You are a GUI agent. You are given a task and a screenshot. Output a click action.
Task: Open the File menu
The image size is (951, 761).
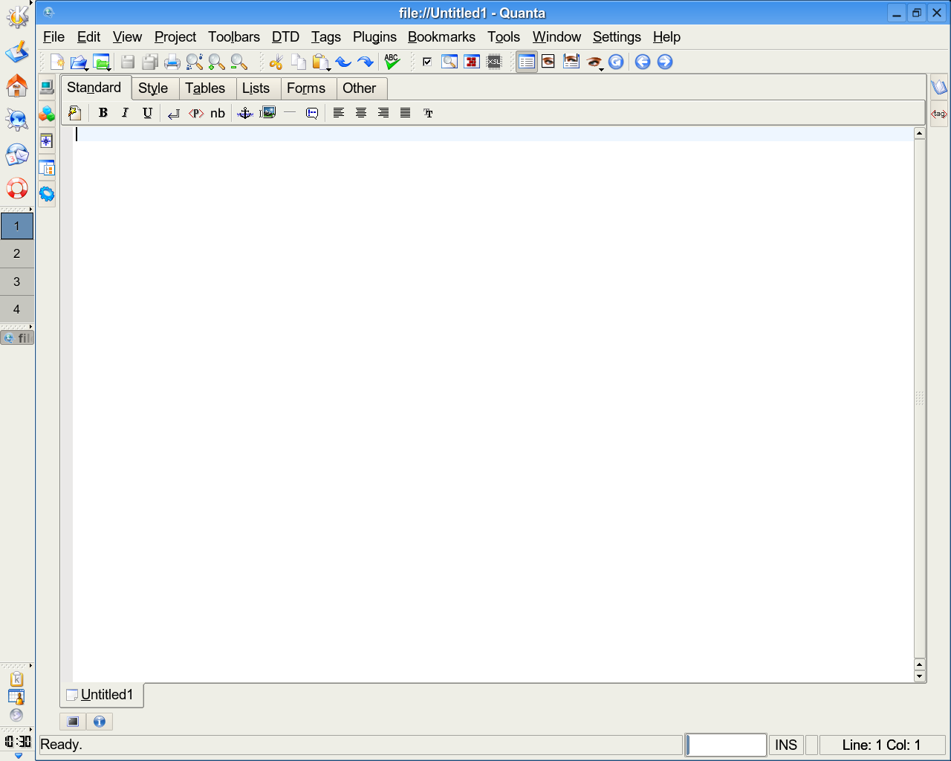tap(53, 37)
